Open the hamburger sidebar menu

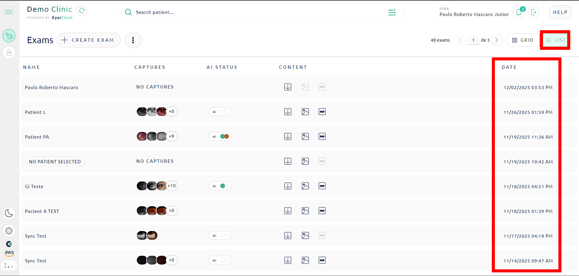pyautogui.click(x=9, y=12)
